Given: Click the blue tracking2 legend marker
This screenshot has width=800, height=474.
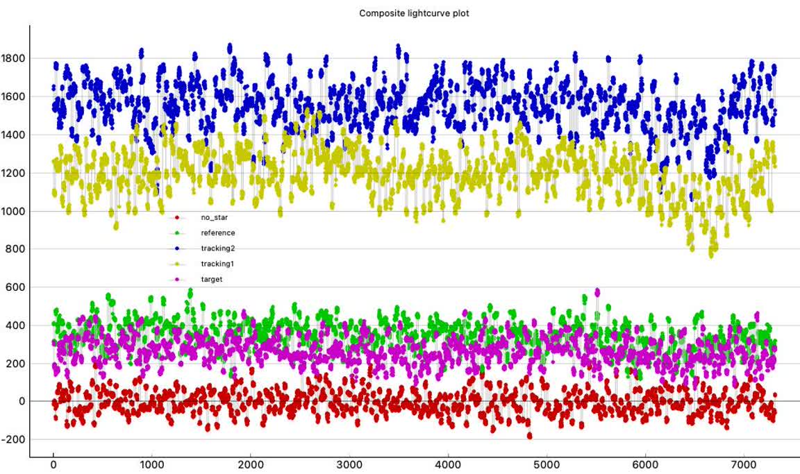Looking at the screenshot, I should [x=177, y=248].
